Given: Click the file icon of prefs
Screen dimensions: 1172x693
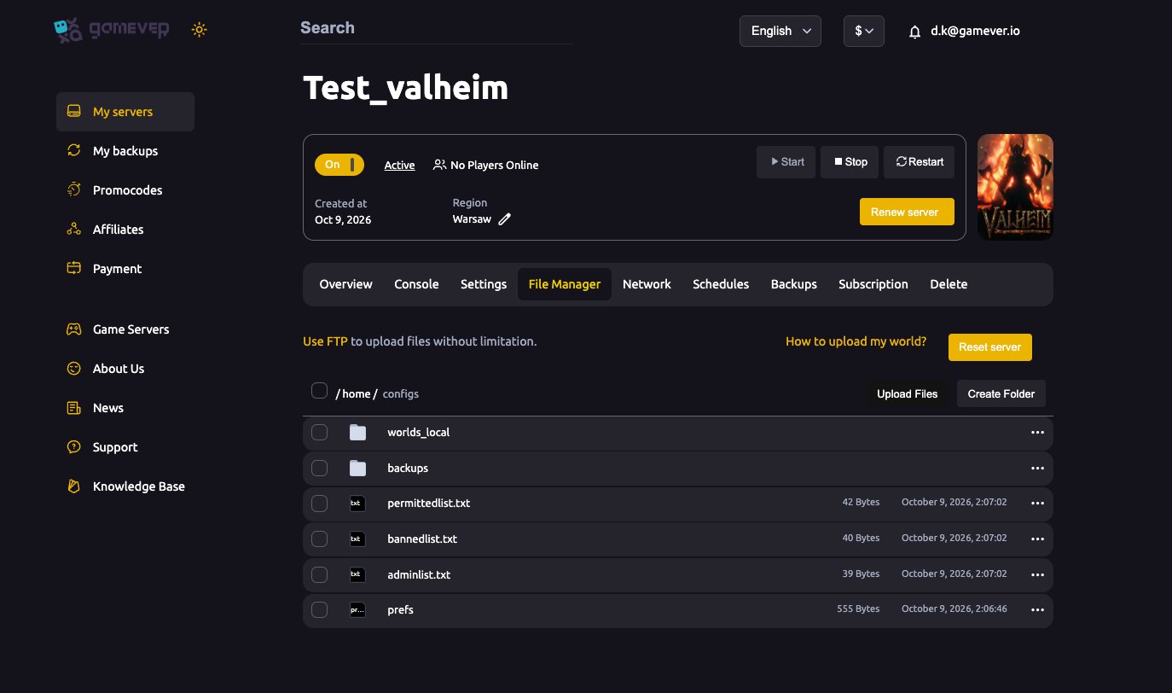Looking at the screenshot, I should 357,610.
